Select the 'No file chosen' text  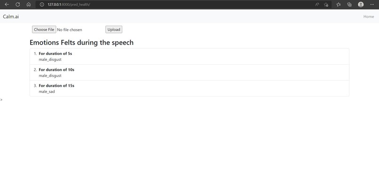point(70,30)
